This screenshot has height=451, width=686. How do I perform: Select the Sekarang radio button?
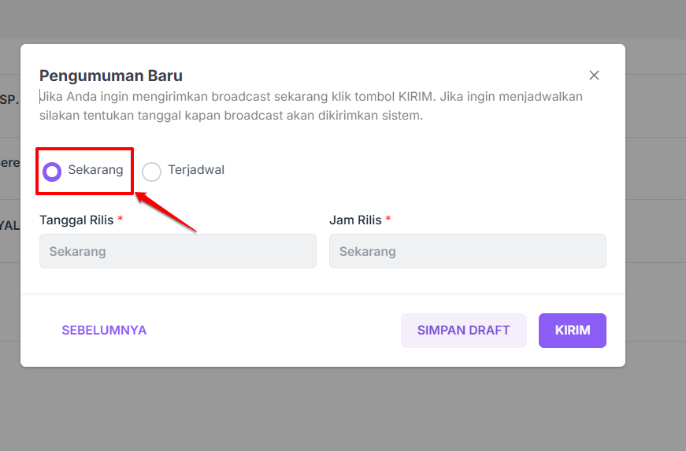(x=53, y=172)
